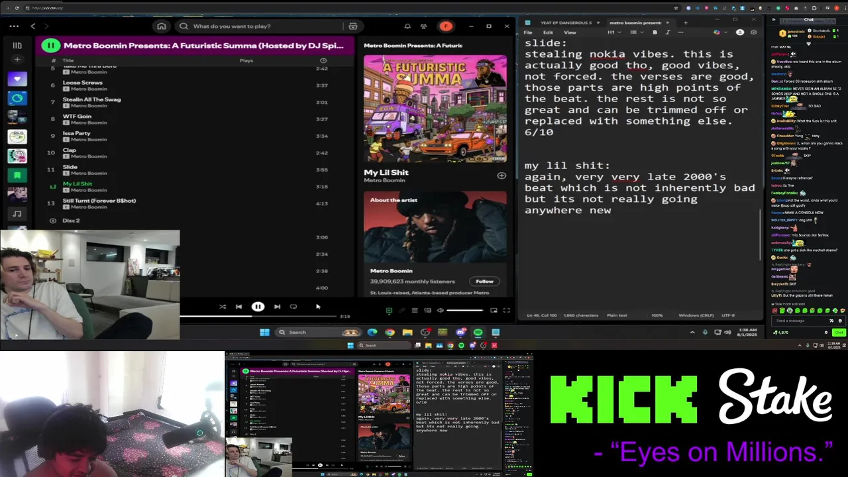The width and height of the screenshot is (848, 477).
Task: Skip to next track
Action: tap(277, 307)
